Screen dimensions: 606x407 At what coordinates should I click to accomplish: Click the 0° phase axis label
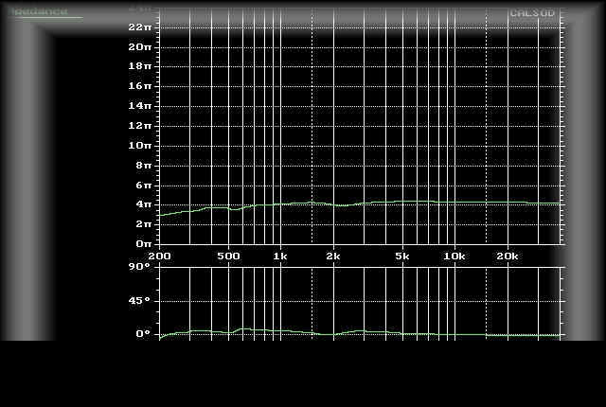(143, 334)
